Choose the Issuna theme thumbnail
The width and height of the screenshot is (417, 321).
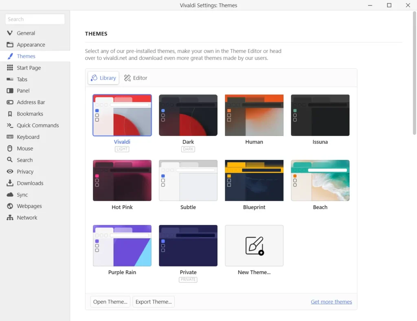click(320, 115)
